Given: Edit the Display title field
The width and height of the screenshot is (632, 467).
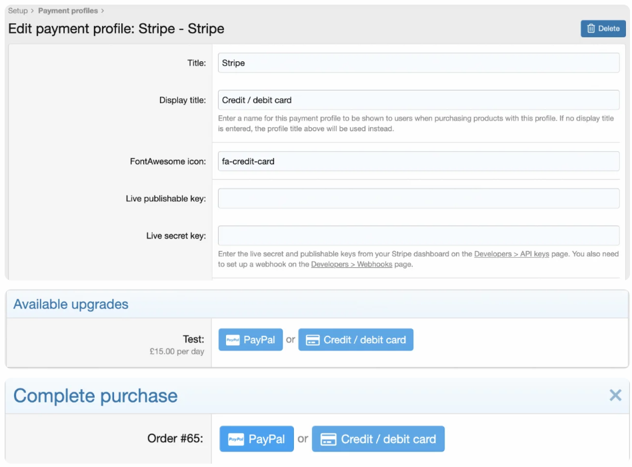Looking at the screenshot, I should pyautogui.click(x=419, y=100).
